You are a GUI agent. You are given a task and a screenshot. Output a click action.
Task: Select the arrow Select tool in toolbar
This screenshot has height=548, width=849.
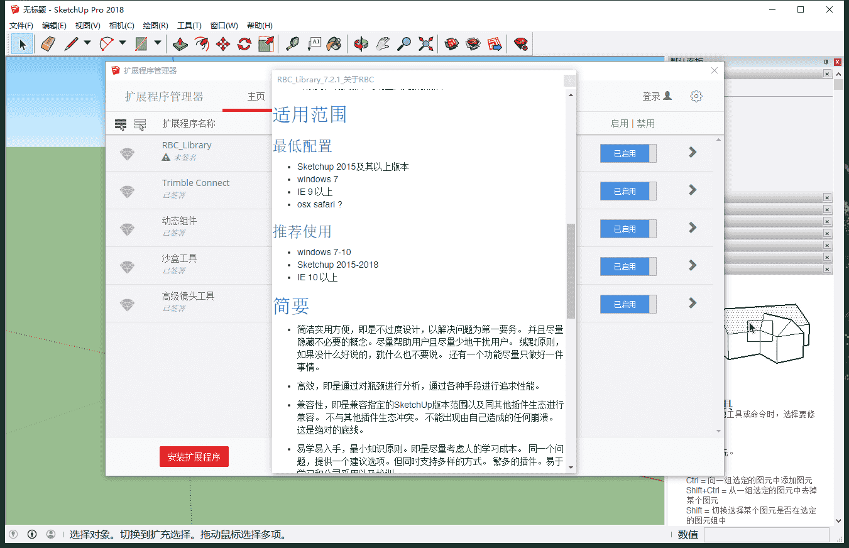pyautogui.click(x=23, y=44)
